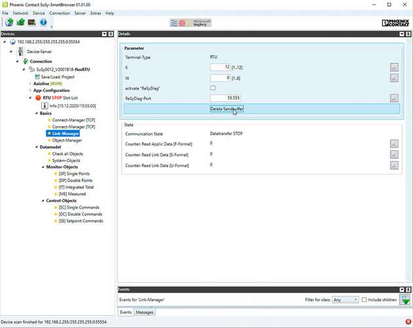Switch to the Messages tab
413x328 pixels.
pyautogui.click(x=144, y=312)
